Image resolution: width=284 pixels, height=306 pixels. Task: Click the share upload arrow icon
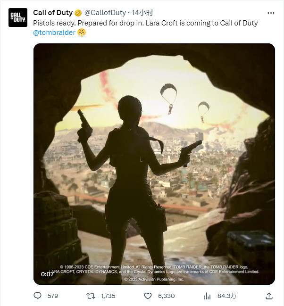pos(269,296)
